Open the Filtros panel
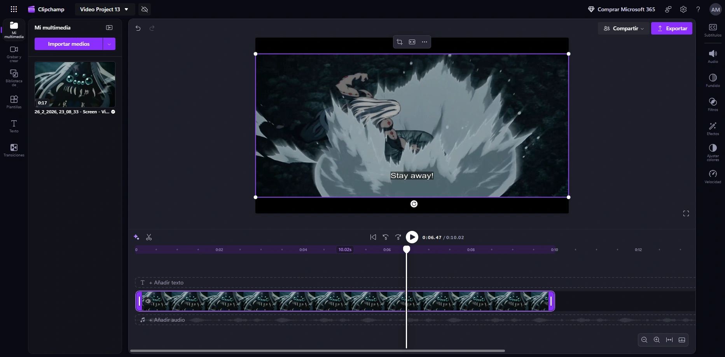 [x=713, y=105]
